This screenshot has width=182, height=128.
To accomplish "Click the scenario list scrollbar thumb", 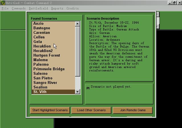I will click(x=77, y=51).
